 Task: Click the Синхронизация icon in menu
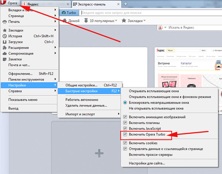pos(5,53)
